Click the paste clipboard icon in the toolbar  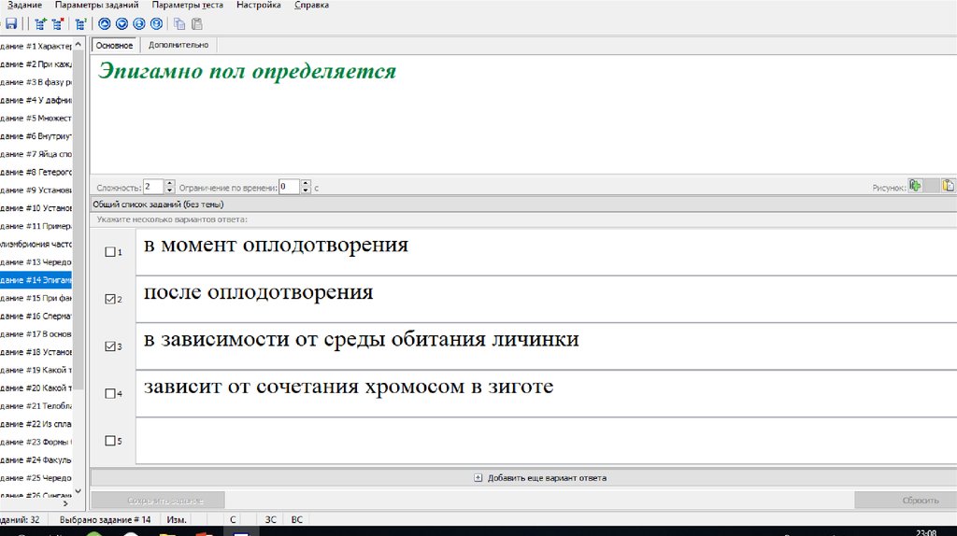196,24
